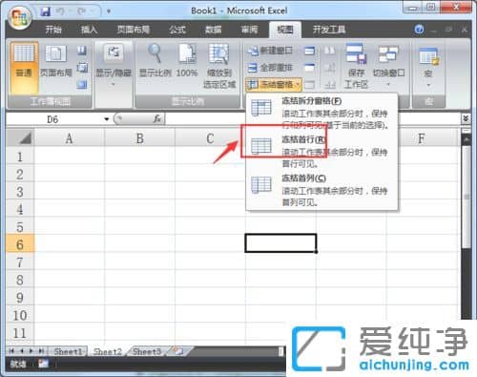Collapse the 冻结窗格 freeze panes dropdown
Image resolution: width=477 pixels, height=377 pixels.
(274, 84)
